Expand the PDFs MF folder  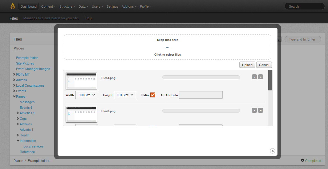click(14, 74)
